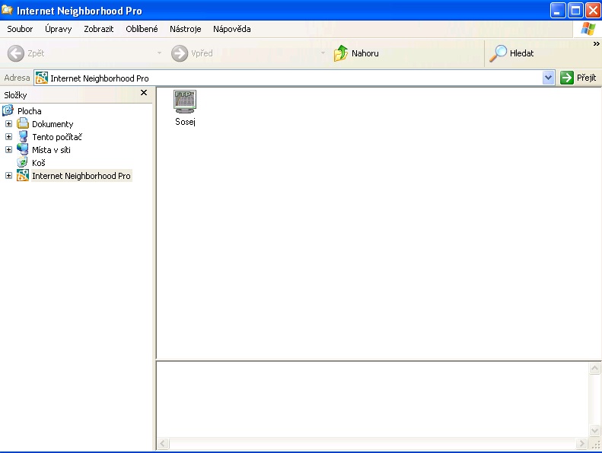The height and width of the screenshot is (453, 602).
Task: Open the Nápověda menu
Action: coord(232,29)
